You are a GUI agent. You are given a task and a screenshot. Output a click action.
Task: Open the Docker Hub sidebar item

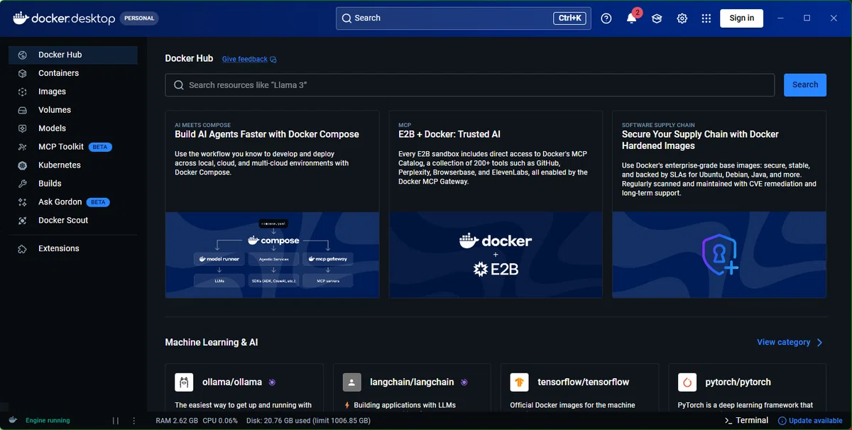(x=72, y=55)
